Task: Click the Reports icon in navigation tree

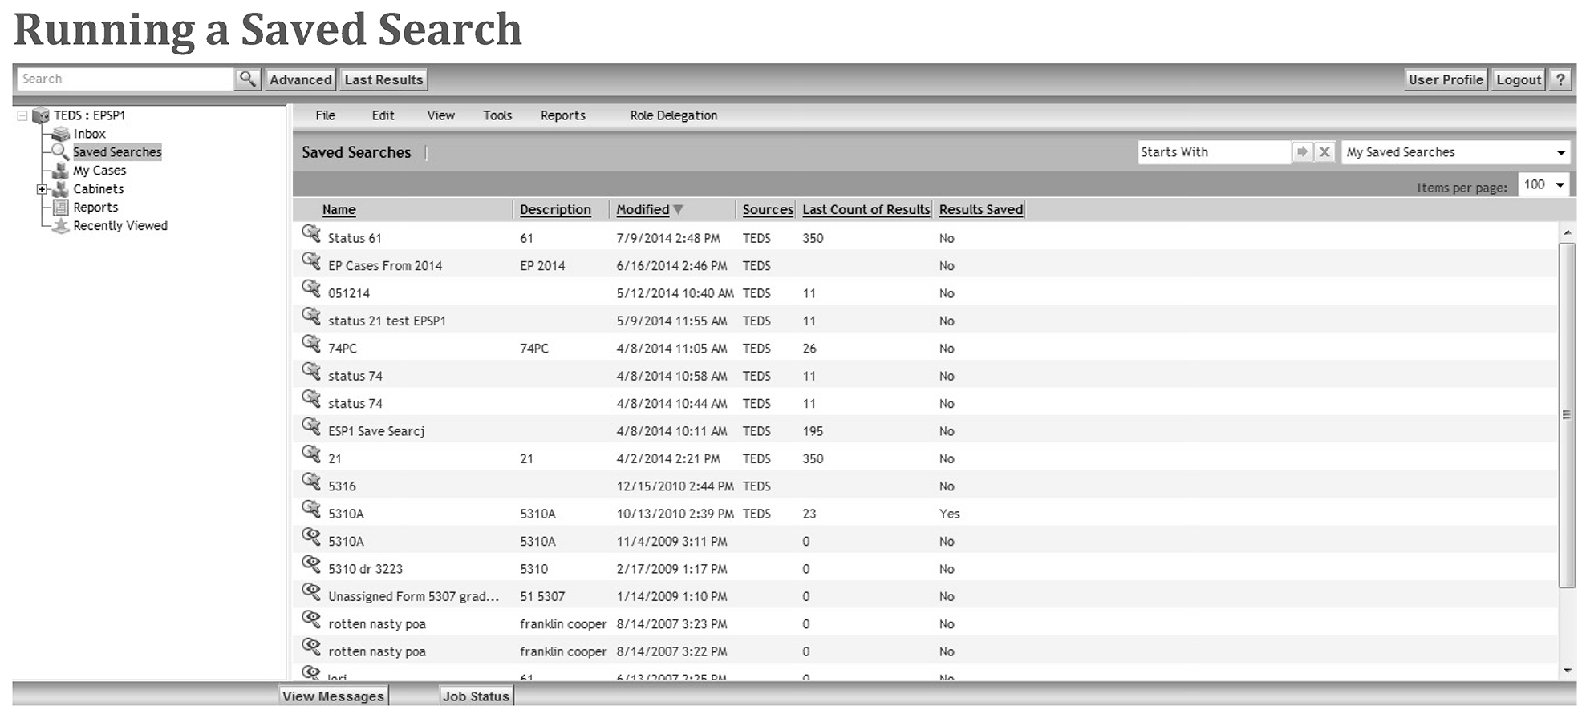Action: click(x=60, y=208)
